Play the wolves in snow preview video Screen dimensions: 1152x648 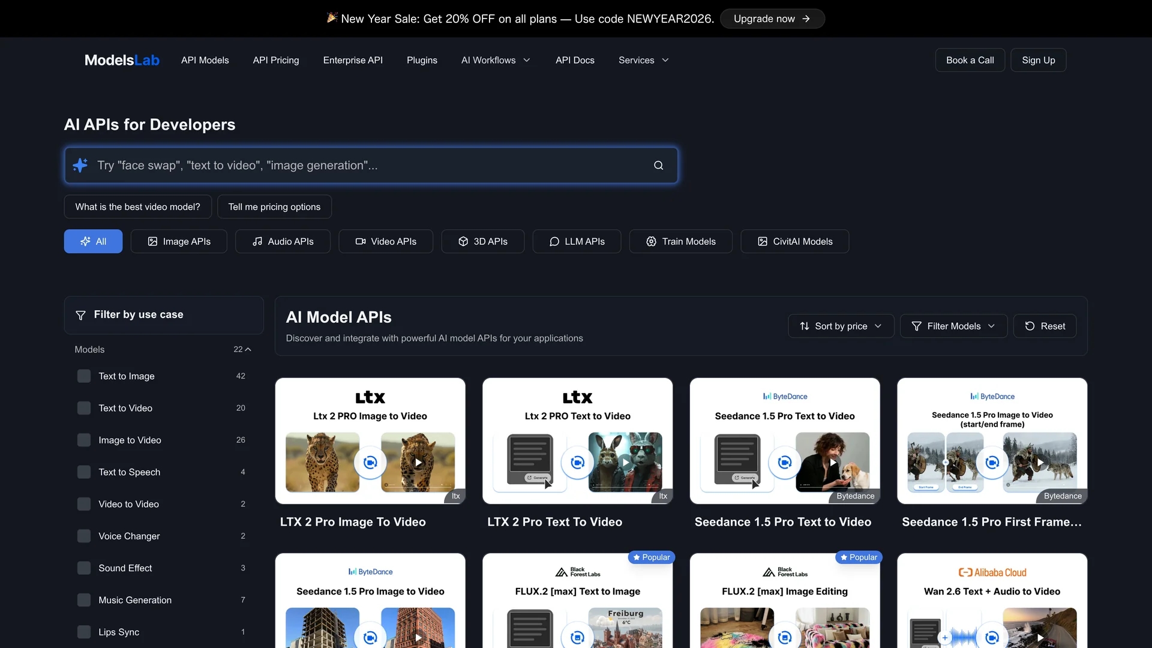(1040, 462)
